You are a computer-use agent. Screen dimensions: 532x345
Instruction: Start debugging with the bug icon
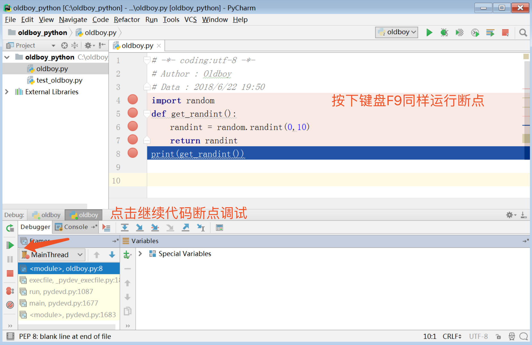444,33
